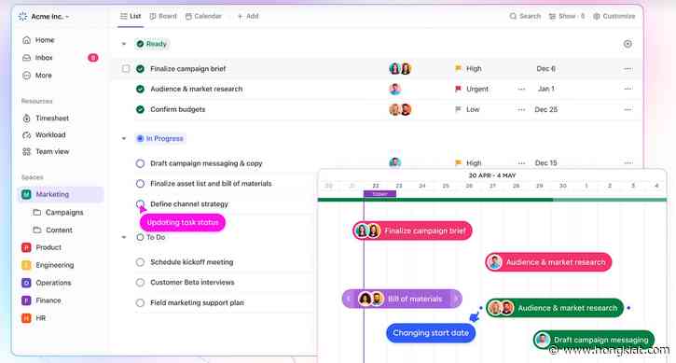This screenshot has width=676, height=363.
Task: Select the green Audience & market research timeline bar
Action: tap(555, 308)
